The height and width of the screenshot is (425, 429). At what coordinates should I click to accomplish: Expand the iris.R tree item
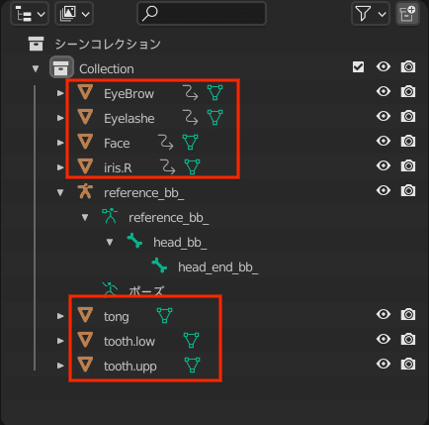pos(60,167)
